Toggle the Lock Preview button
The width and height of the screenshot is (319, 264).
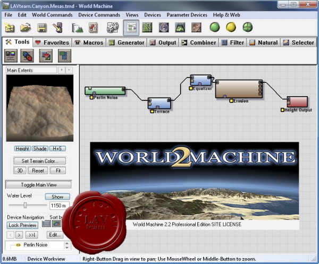22,225
